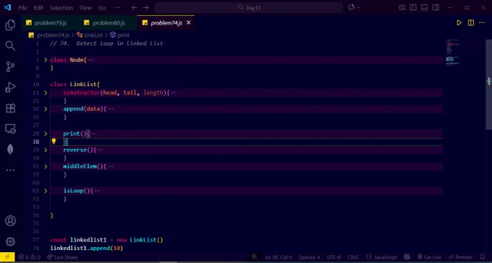
Task: Show more menu bar items
Action: coord(116,7)
